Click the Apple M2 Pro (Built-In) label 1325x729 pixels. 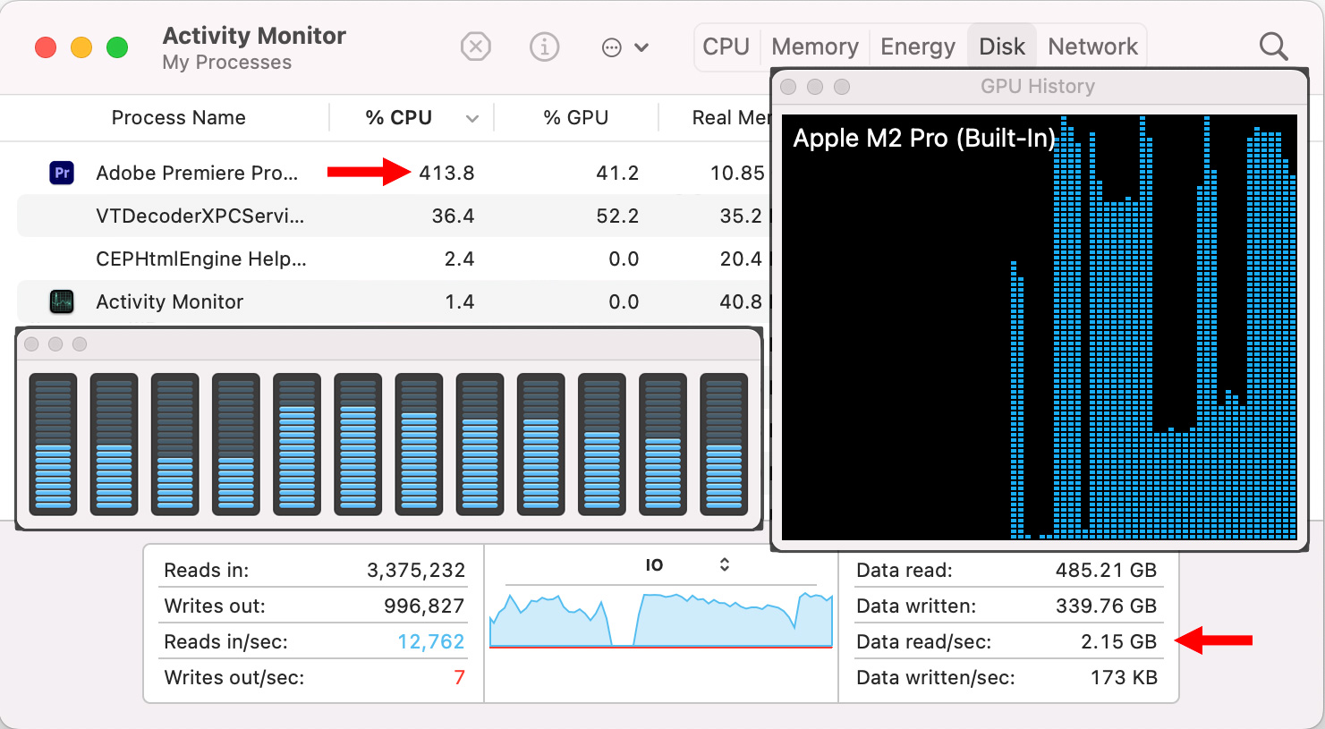[x=923, y=139]
